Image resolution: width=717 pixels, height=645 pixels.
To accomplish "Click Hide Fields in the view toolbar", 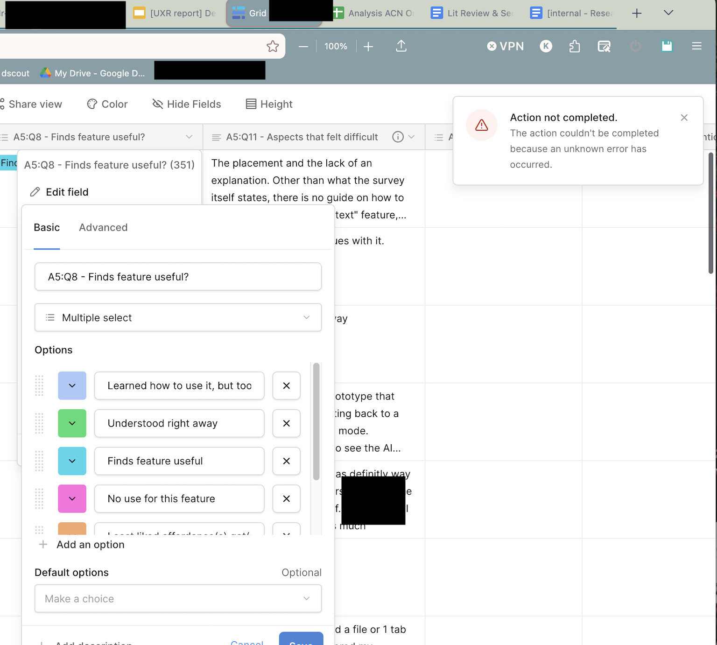I will pyautogui.click(x=187, y=104).
